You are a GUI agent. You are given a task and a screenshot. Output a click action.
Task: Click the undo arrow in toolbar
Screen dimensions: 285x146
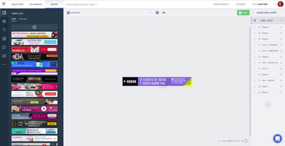pyautogui.click(x=151, y=13)
